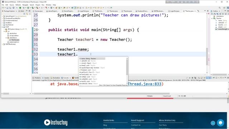229x129 pixels.
Task: Select main(String[]) in Outline view
Action: click(222, 29)
